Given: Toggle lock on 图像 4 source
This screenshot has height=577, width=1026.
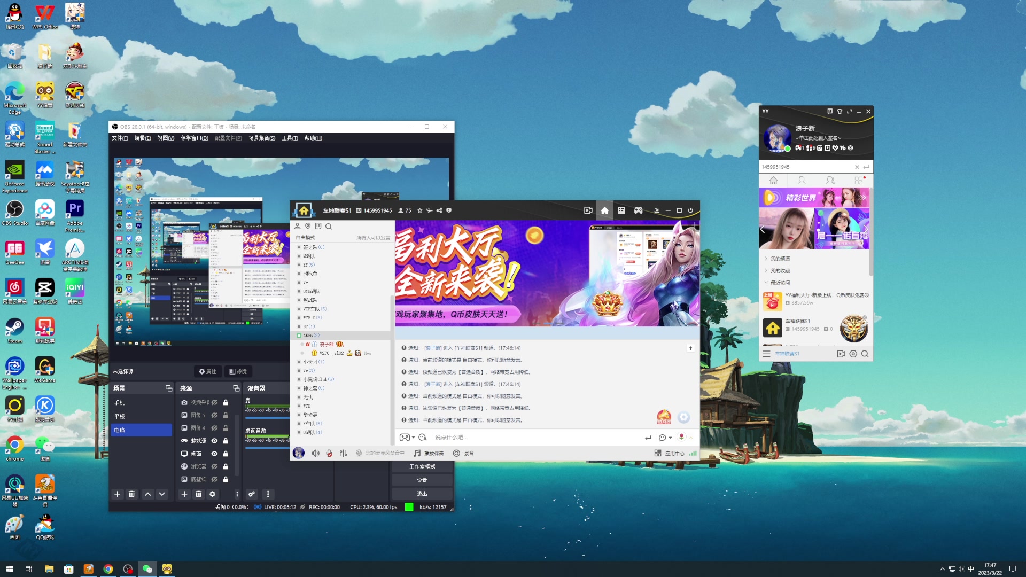Looking at the screenshot, I should coord(226,428).
